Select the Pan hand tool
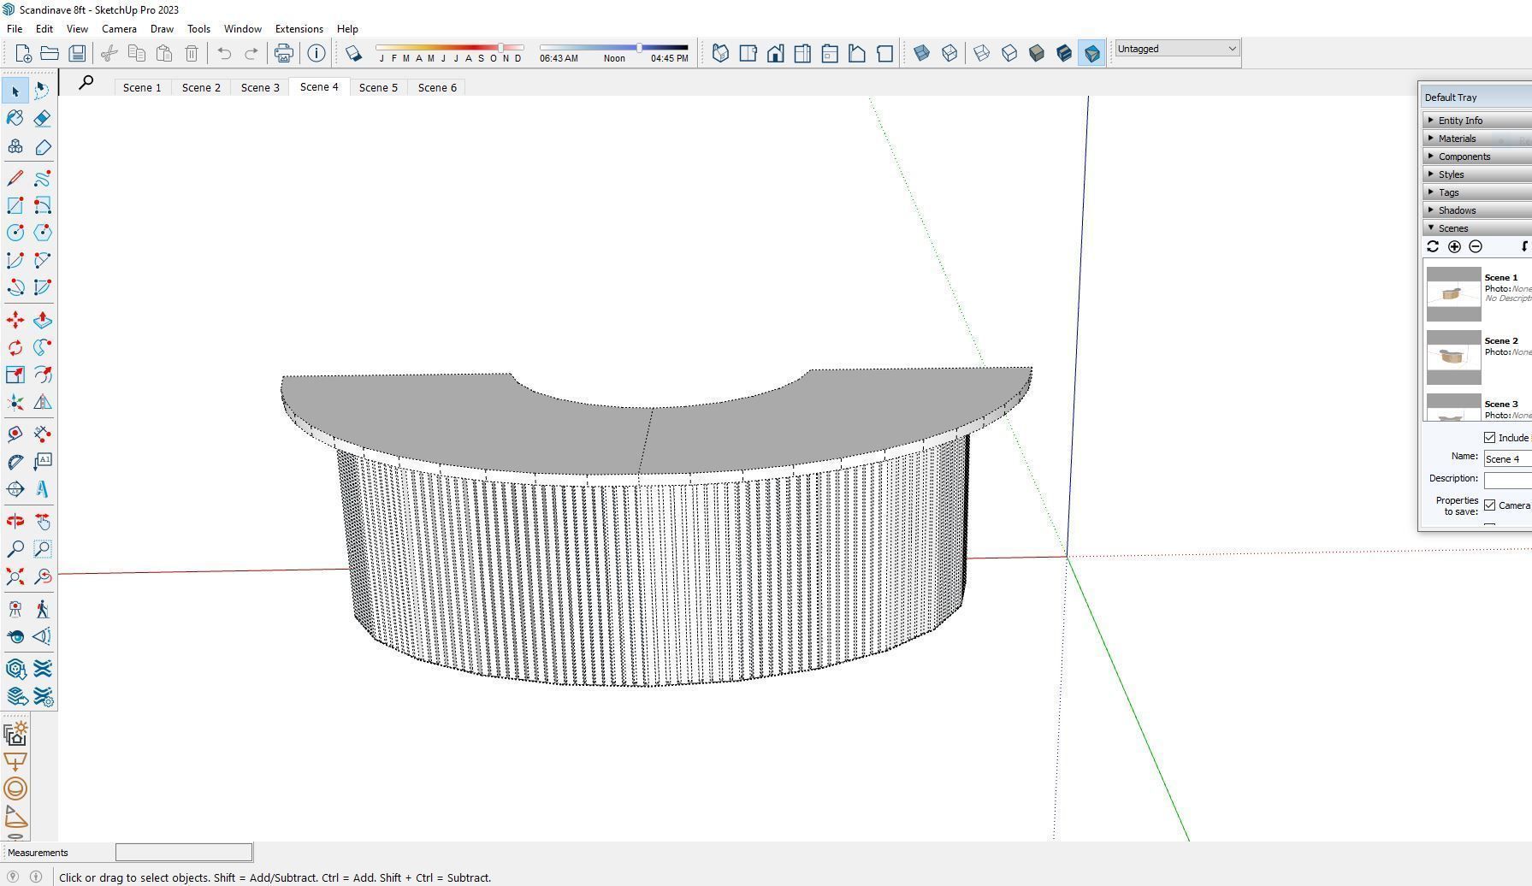 42,522
